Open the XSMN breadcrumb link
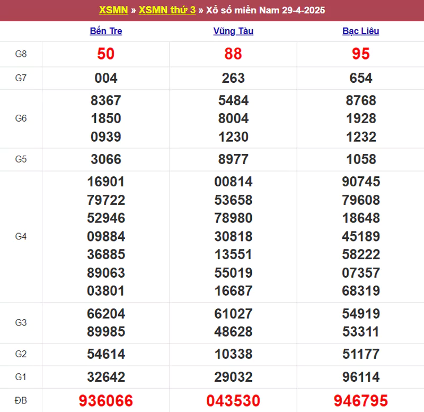Image resolution: width=424 pixels, height=412 pixels. (113, 10)
